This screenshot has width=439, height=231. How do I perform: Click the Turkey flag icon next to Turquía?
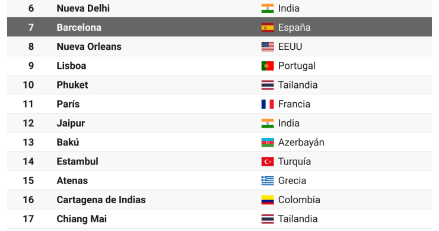(268, 162)
